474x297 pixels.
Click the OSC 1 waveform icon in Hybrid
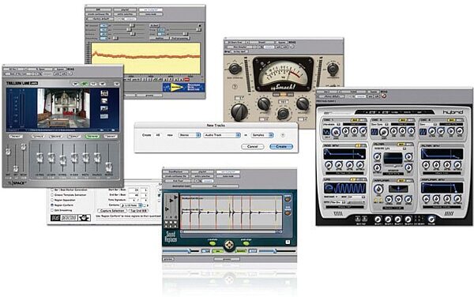pos(326,132)
